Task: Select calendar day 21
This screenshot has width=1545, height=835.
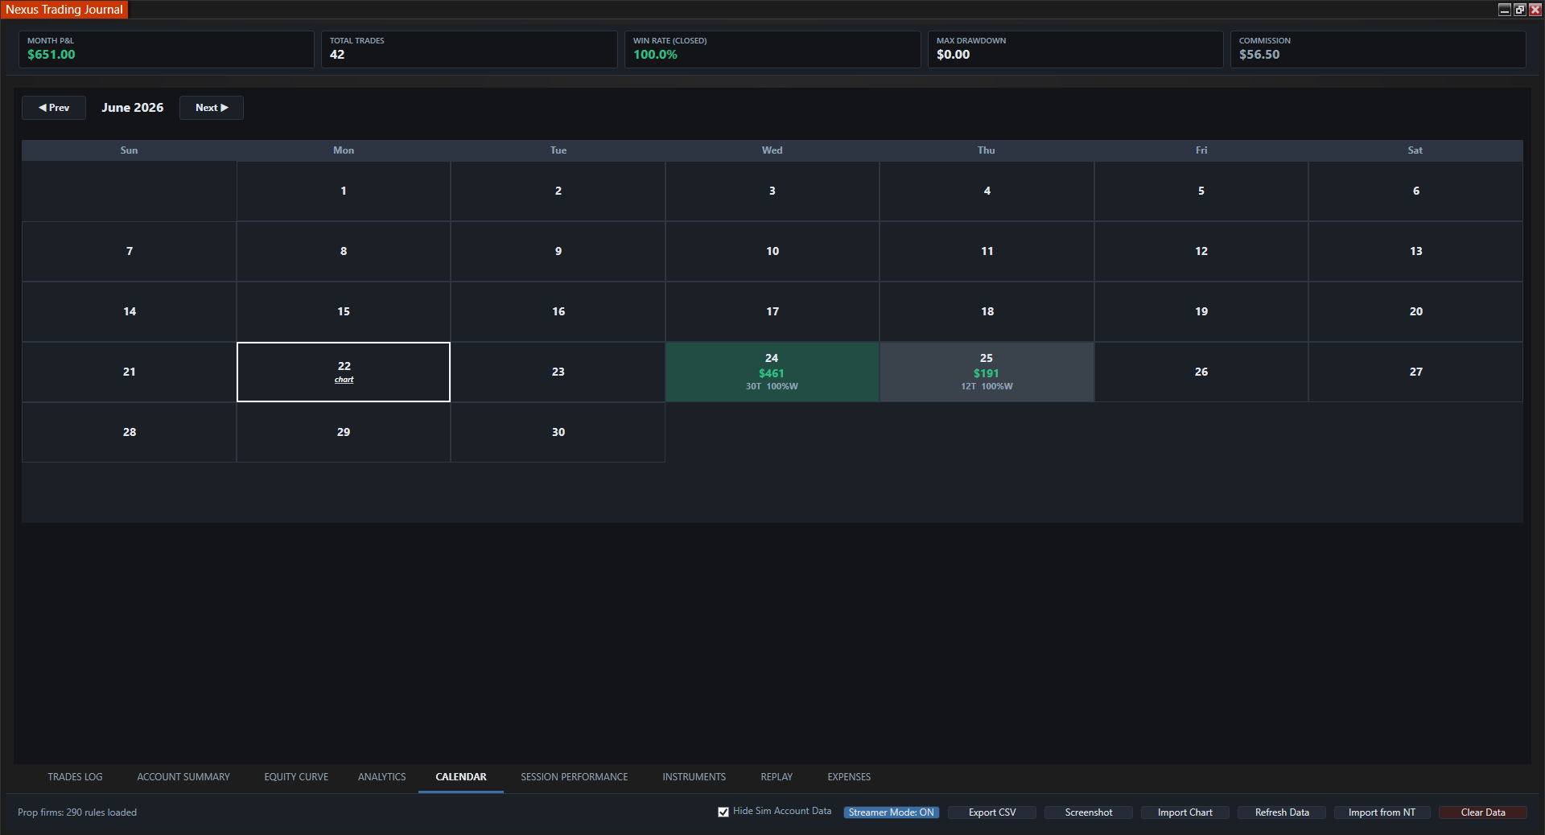Action: 130,372
